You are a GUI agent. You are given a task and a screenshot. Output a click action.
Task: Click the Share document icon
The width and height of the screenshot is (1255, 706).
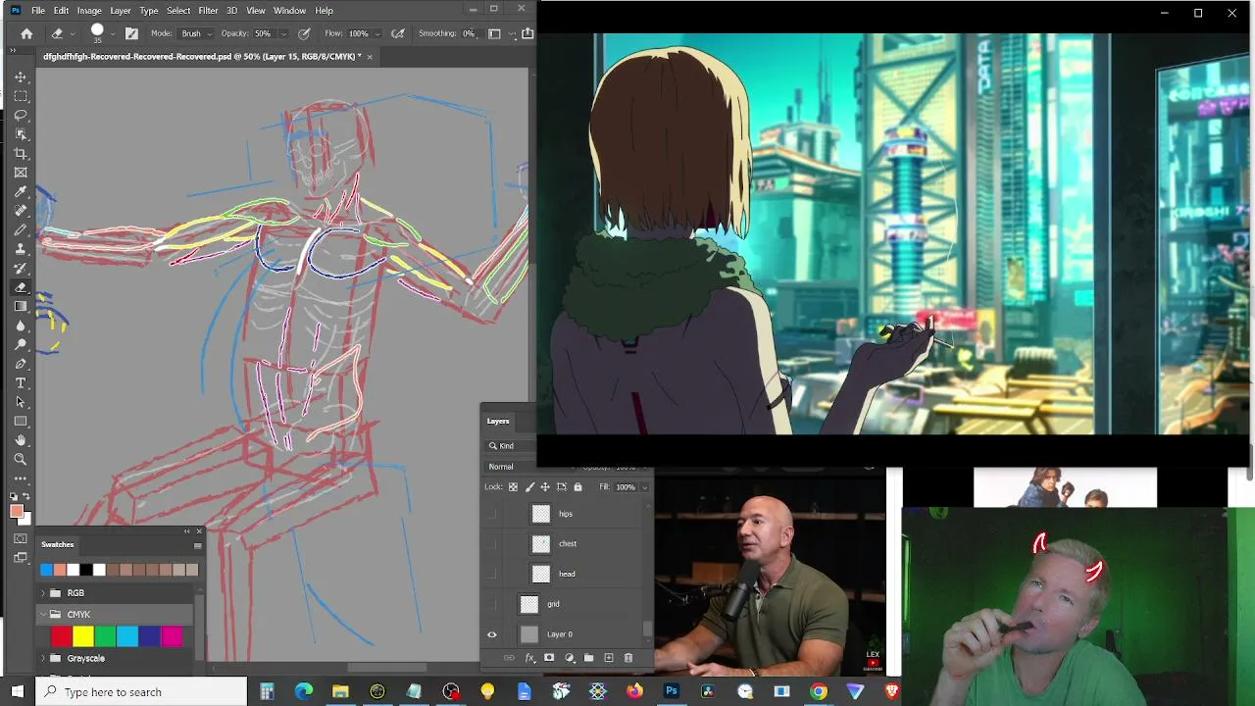click(x=527, y=33)
